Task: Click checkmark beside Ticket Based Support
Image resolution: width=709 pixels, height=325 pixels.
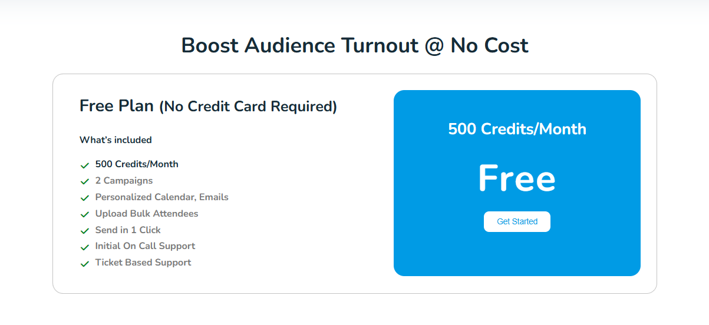Action: pyautogui.click(x=85, y=264)
